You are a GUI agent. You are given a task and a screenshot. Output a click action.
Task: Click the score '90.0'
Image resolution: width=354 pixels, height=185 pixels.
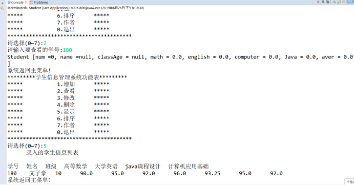click(86, 173)
